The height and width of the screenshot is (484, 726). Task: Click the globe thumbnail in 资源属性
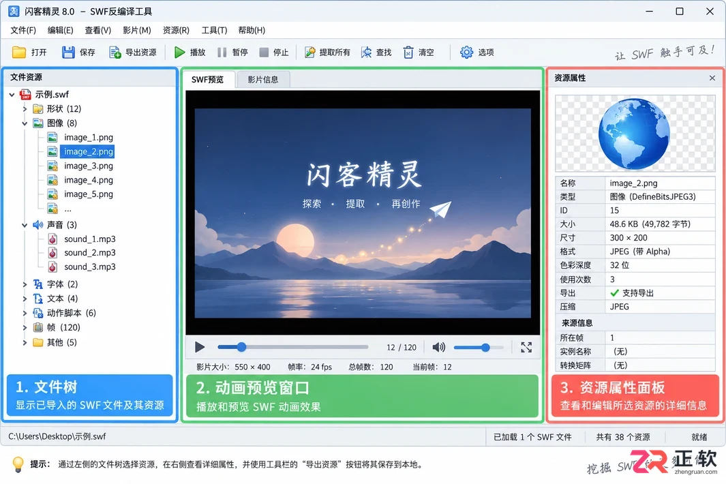coord(634,134)
